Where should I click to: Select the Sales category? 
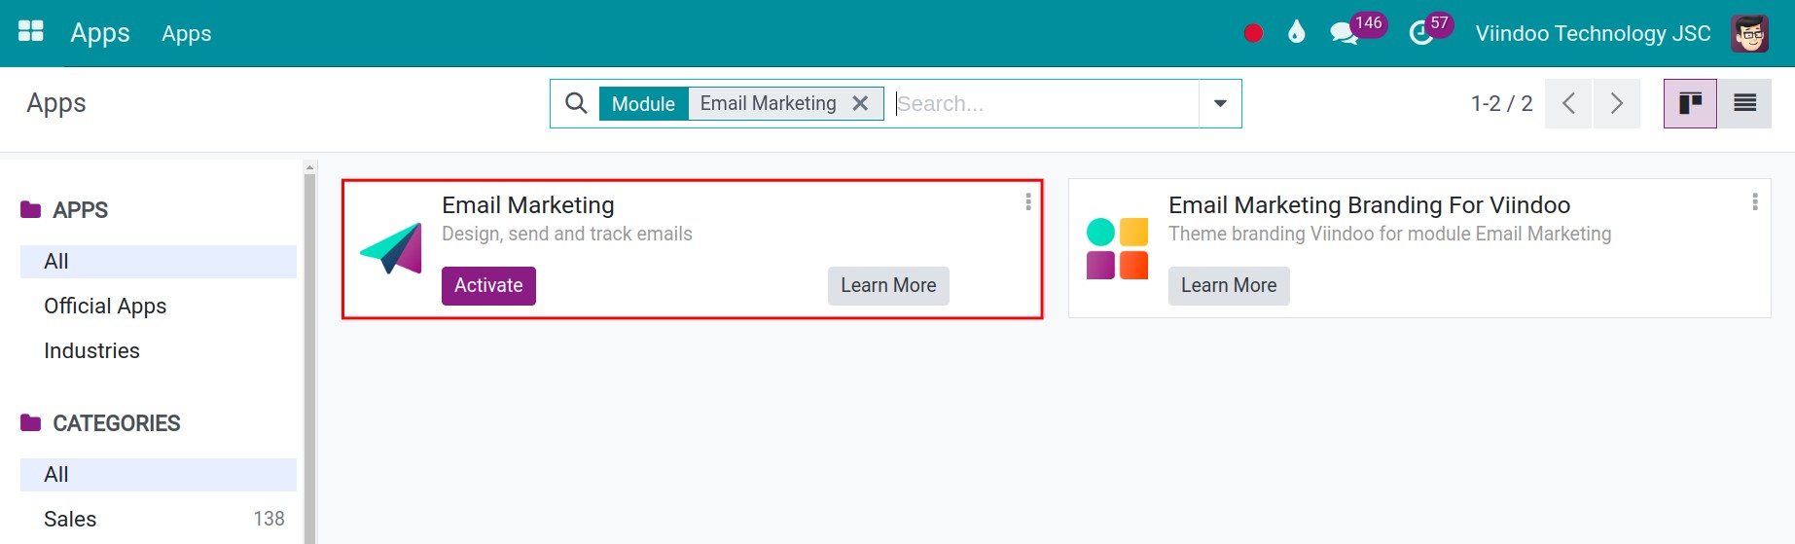(159, 519)
